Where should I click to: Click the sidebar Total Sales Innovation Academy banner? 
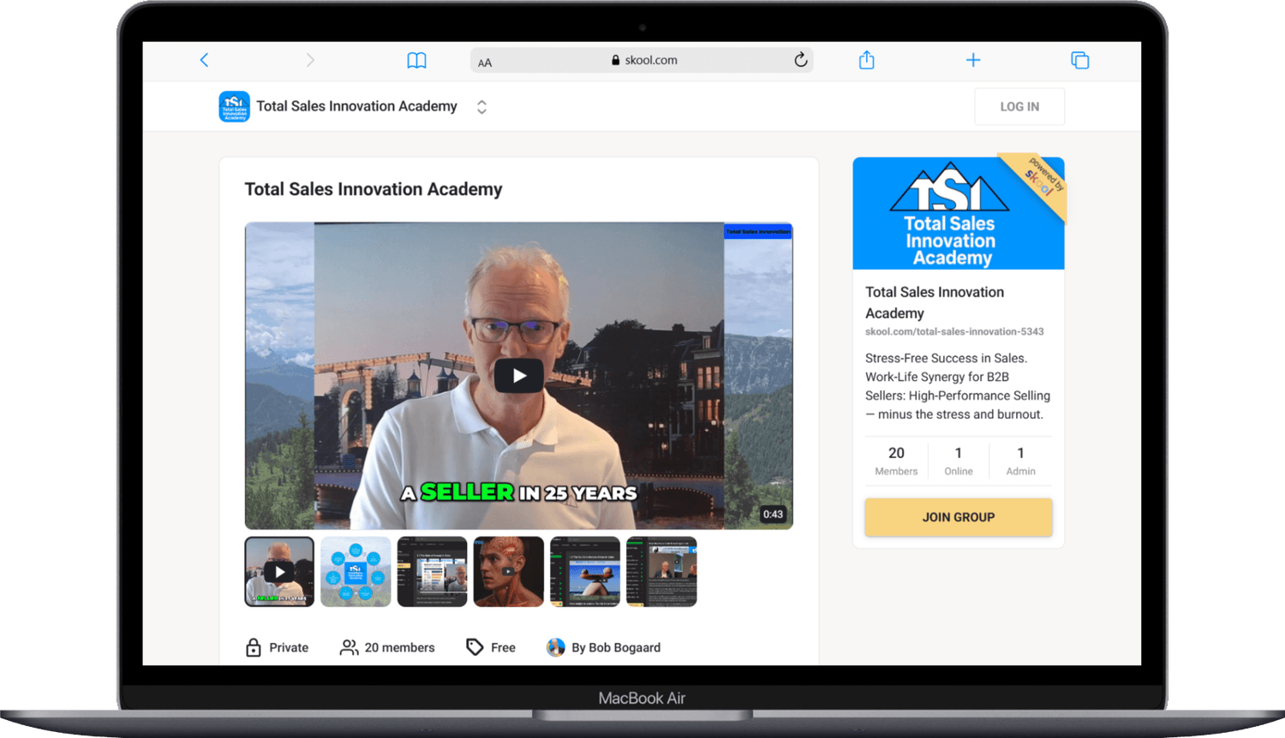point(959,213)
